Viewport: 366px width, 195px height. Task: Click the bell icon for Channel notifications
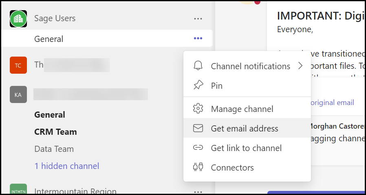tap(198, 66)
